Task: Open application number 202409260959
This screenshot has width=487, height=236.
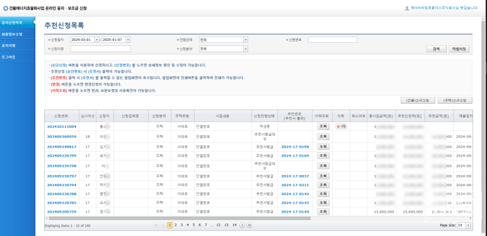Action: pos(62,137)
